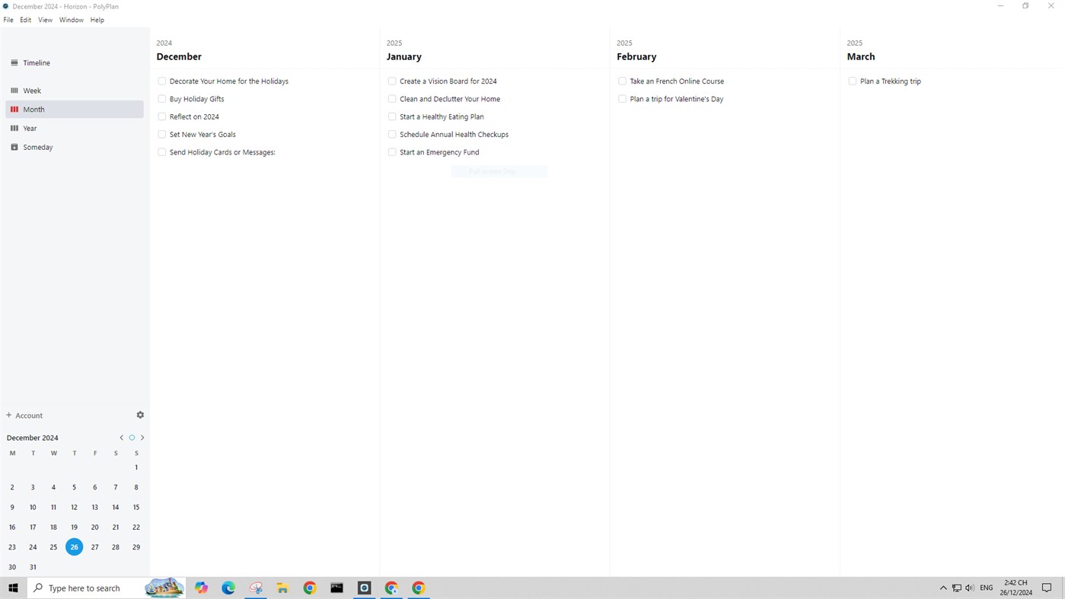Click the volume speaker tray icon
Image resolution: width=1065 pixels, height=599 pixels.
point(969,588)
